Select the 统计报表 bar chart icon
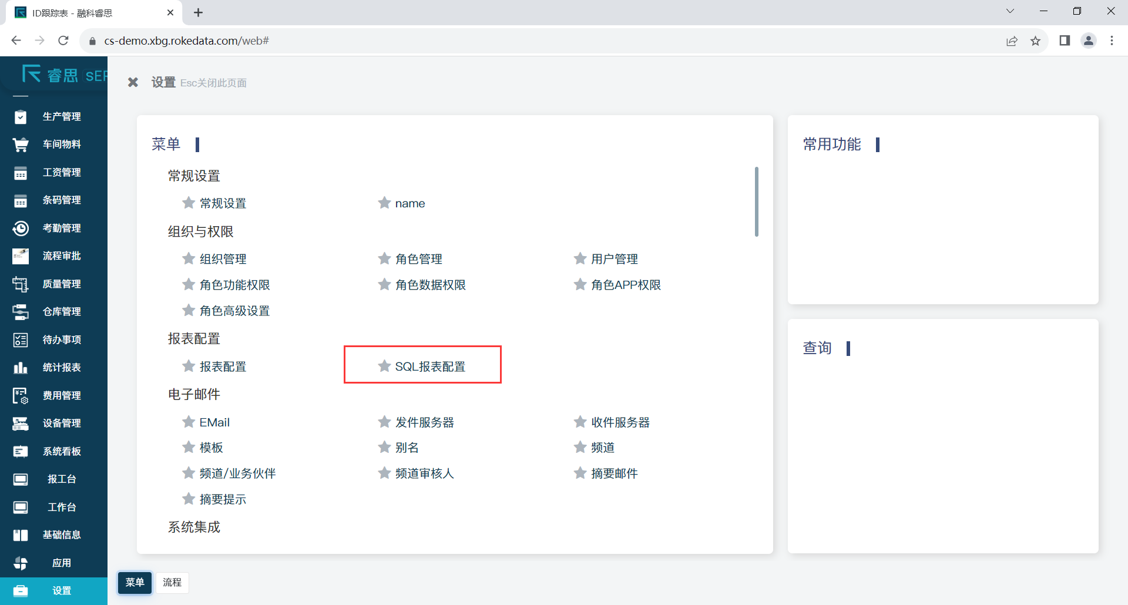Viewport: 1128px width, 605px height. click(21, 368)
